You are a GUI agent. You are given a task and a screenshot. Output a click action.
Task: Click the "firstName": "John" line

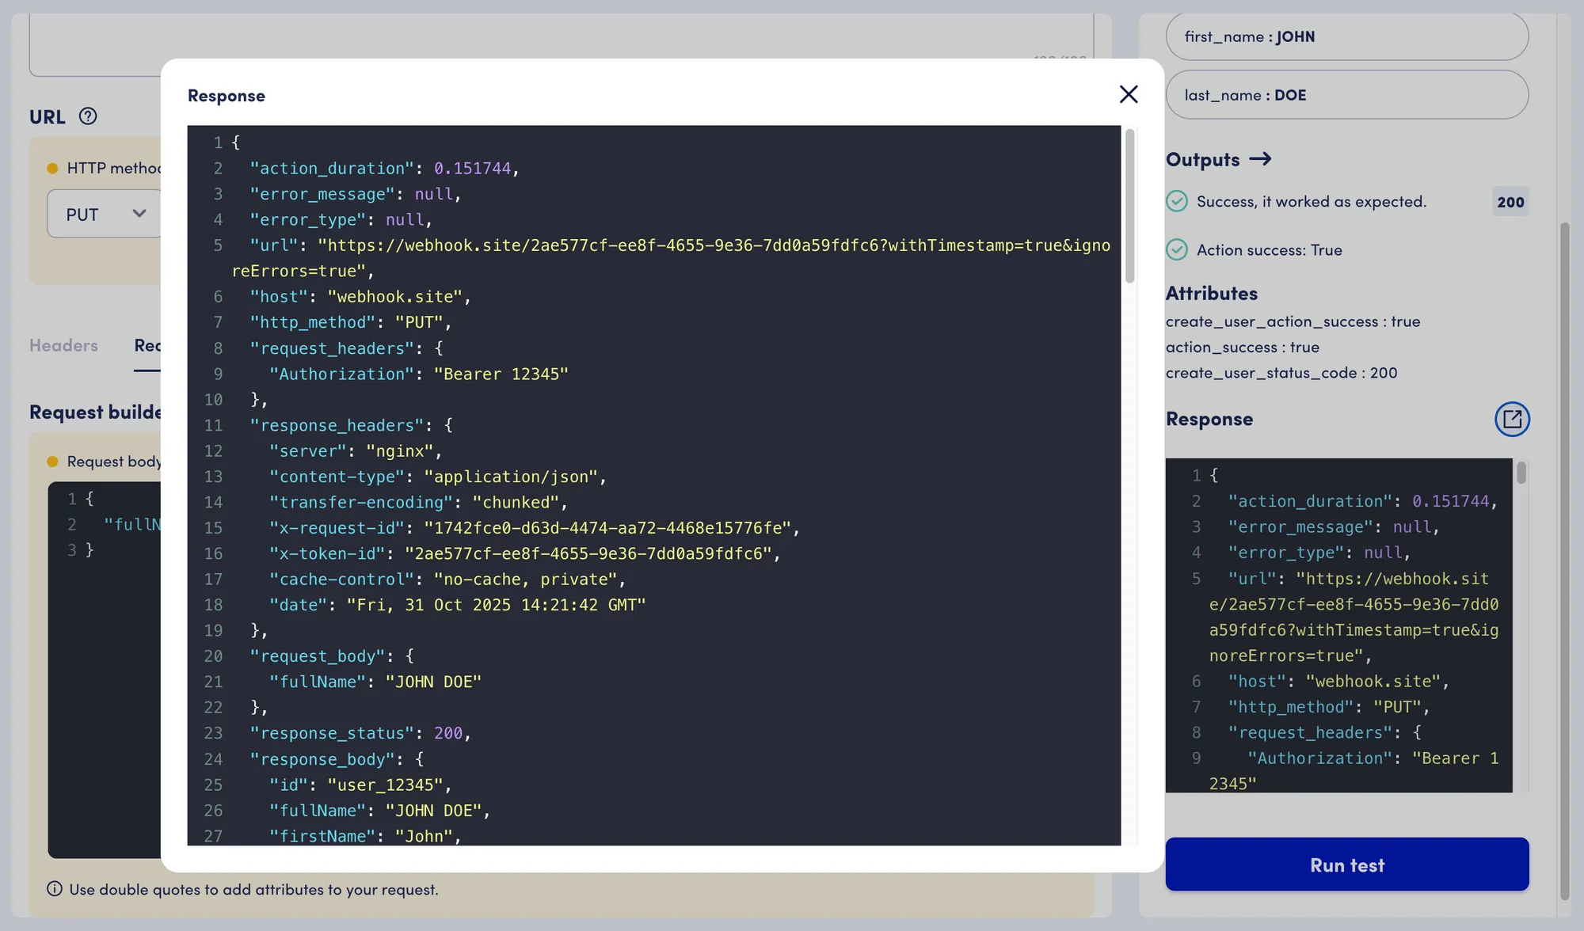[365, 836]
